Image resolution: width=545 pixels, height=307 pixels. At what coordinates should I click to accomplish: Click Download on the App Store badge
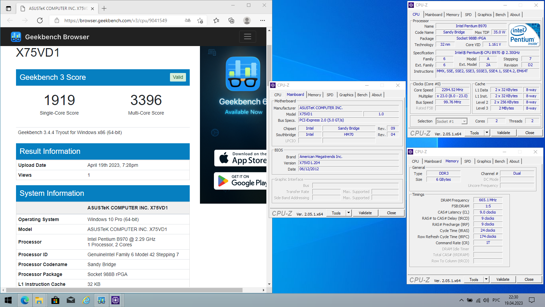240,158
